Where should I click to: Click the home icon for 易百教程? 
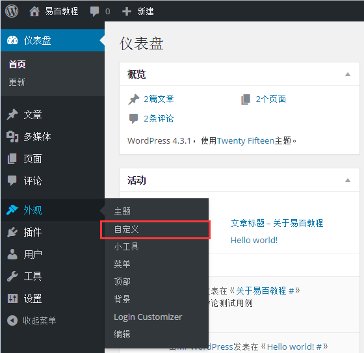[34, 11]
